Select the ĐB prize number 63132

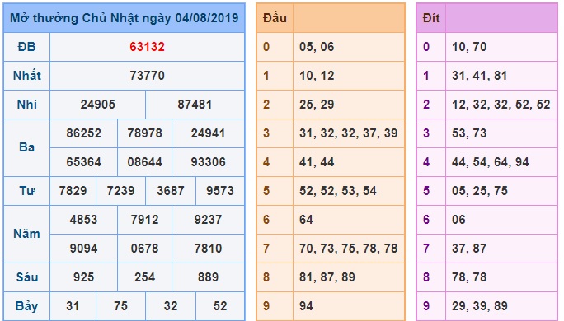[x=147, y=47]
